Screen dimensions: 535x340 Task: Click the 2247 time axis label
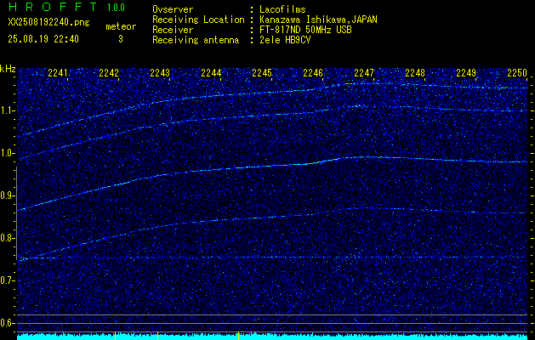[x=364, y=72]
